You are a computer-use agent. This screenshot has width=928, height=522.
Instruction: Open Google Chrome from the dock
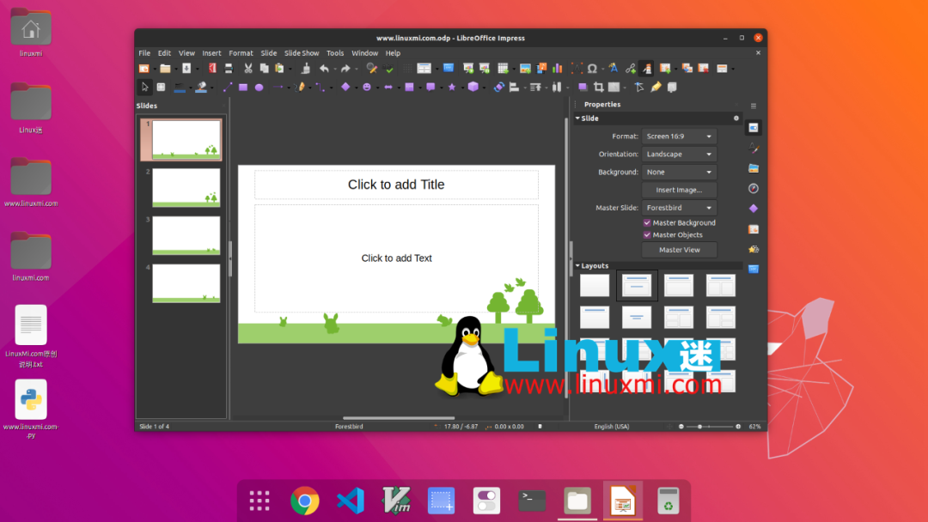click(305, 501)
